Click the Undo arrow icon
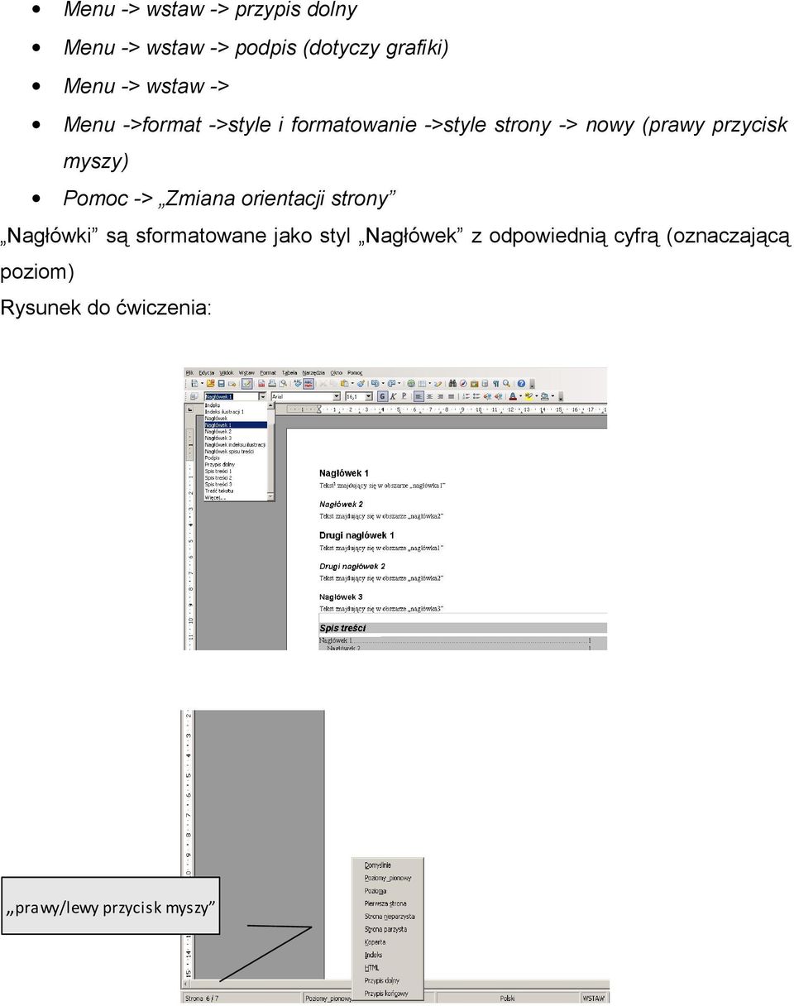This screenshot has width=794, height=1006. coord(375,384)
